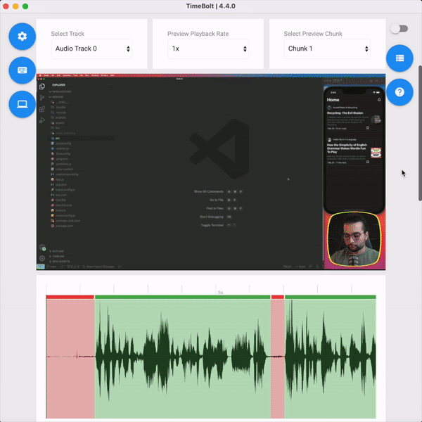Open the Select Track dropdown
The height and width of the screenshot is (422, 422).
[x=91, y=49]
